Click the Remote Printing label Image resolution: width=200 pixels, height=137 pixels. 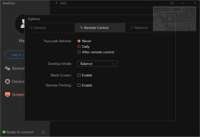(58, 85)
